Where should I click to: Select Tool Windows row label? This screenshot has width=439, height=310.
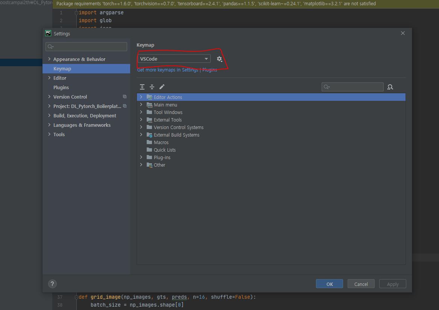(168, 112)
